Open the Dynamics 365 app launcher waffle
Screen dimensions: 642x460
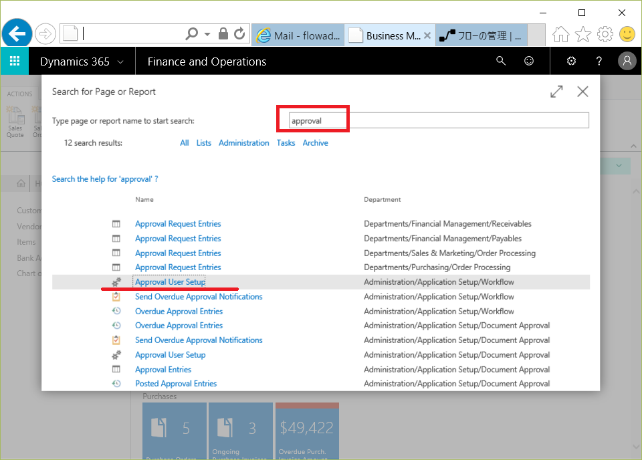coord(15,62)
